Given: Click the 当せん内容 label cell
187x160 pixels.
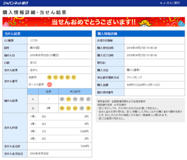Looking at the screenshot, I should click(15, 128).
